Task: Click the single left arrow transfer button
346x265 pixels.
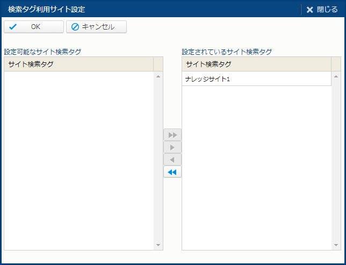Action: 172,160
